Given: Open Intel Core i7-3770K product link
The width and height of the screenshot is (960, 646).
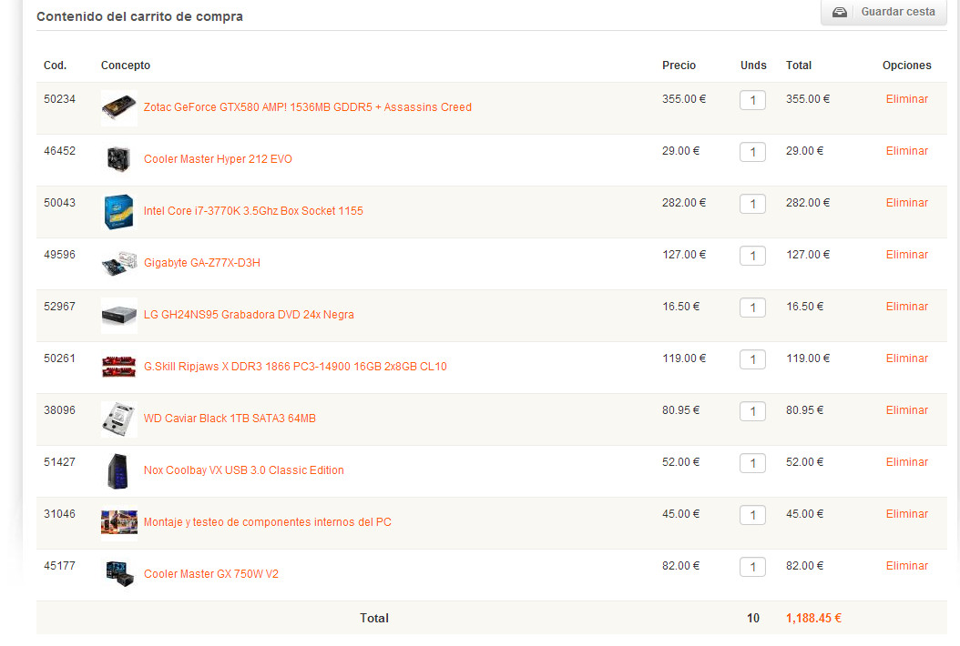Looking at the screenshot, I should click(253, 211).
